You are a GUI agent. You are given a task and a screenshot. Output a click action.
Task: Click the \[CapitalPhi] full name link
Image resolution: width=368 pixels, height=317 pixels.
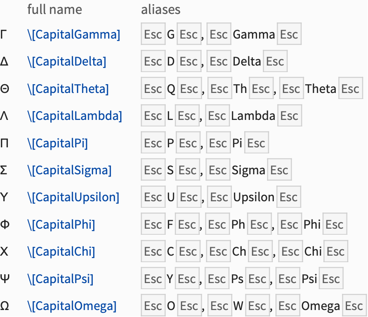click(x=61, y=225)
